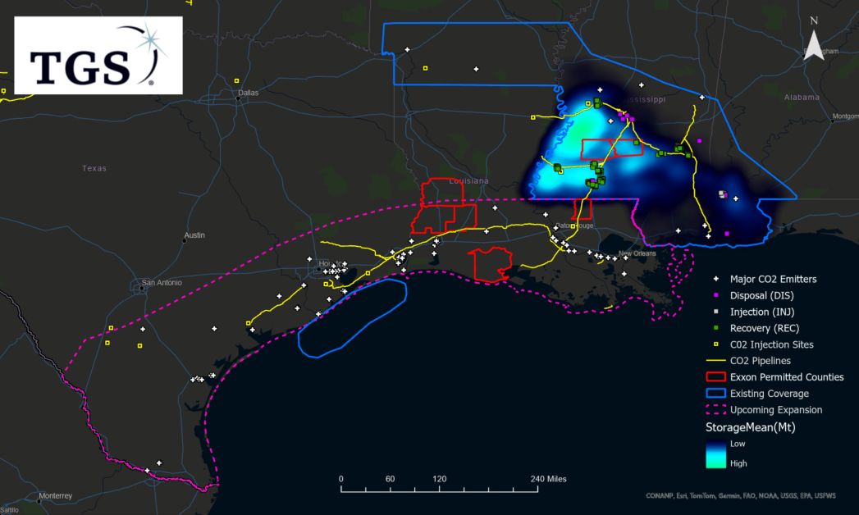Select the Austin city marker label

click(194, 235)
